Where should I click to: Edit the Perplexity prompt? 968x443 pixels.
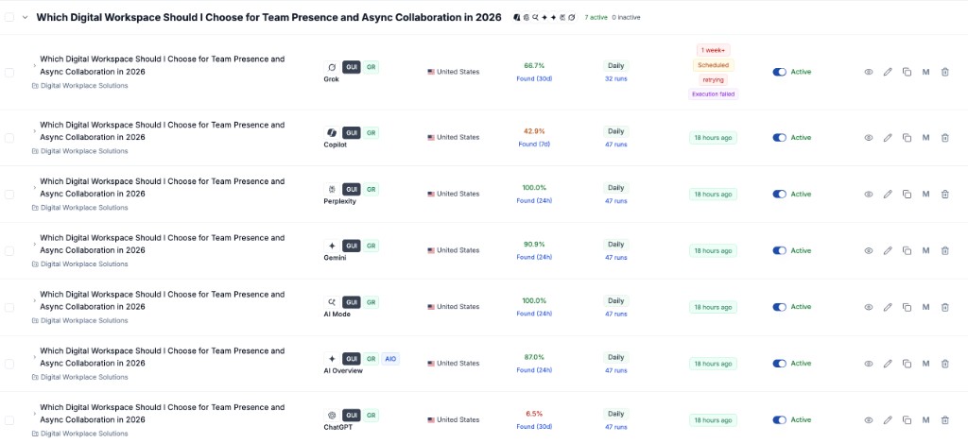point(887,194)
